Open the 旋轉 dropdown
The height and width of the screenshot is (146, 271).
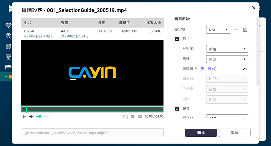[227, 59]
